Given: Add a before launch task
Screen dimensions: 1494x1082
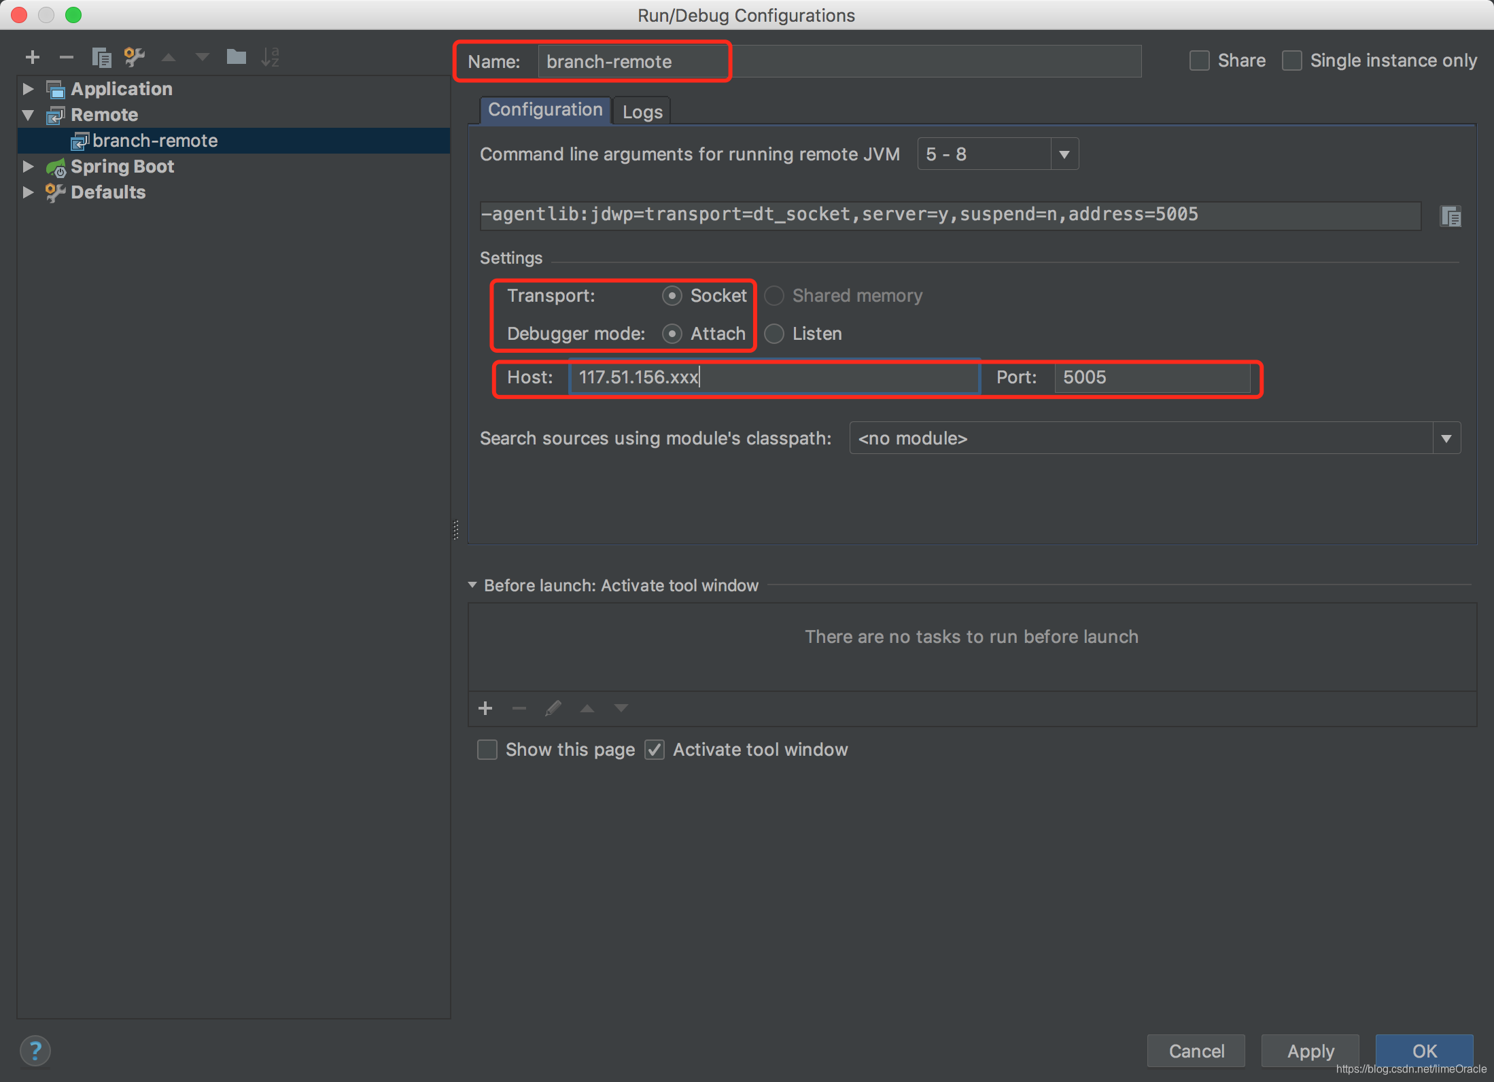Looking at the screenshot, I should coord(485,708).
